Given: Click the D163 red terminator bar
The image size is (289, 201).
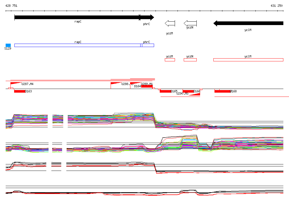Looking at the screenshot, I should pyautogui.click(x=20, y=91).
